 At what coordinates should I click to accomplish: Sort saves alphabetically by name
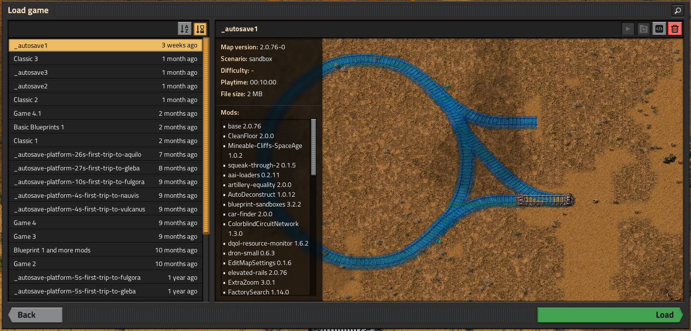pyautogui.click(x=185, y=29)
